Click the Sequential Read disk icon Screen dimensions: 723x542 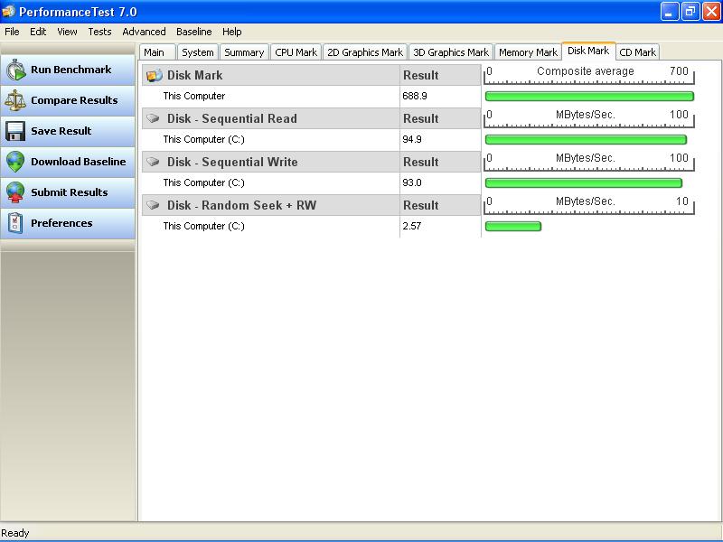[x=154, y=118]
